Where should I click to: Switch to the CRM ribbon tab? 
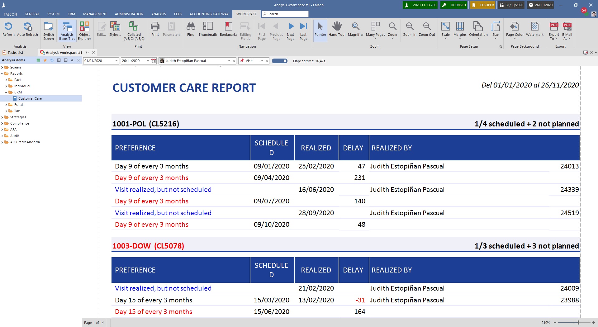point(71,14)
